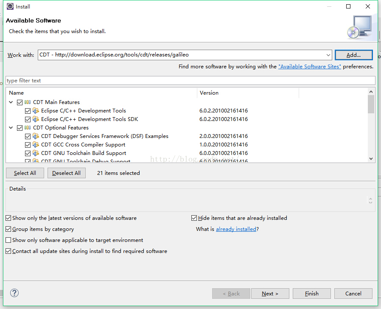Screen dimensions: 381x309
Task: Click the Details area down stepper arrow
Action: (x=370, y=202)
